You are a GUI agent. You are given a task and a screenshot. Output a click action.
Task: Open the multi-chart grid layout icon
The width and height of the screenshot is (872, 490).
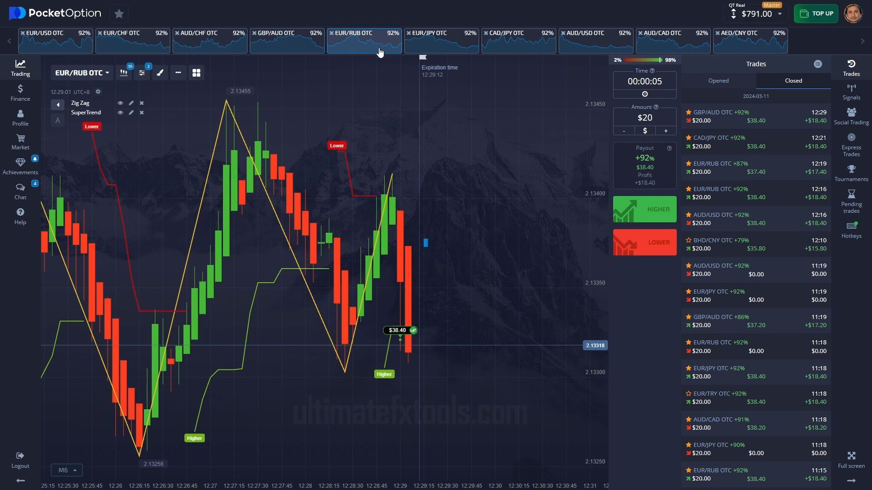[x=196, y=73]
